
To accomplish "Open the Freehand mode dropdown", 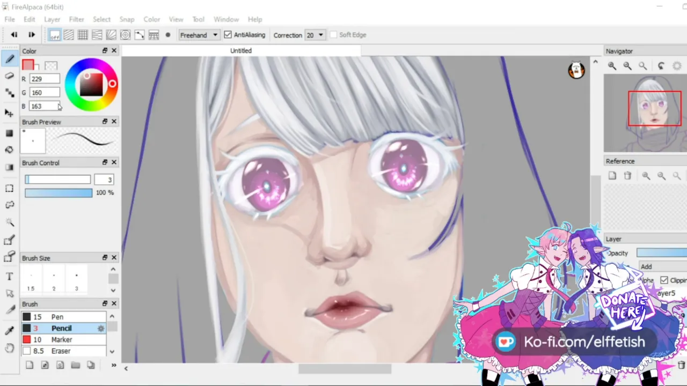I will pos(199,35).
